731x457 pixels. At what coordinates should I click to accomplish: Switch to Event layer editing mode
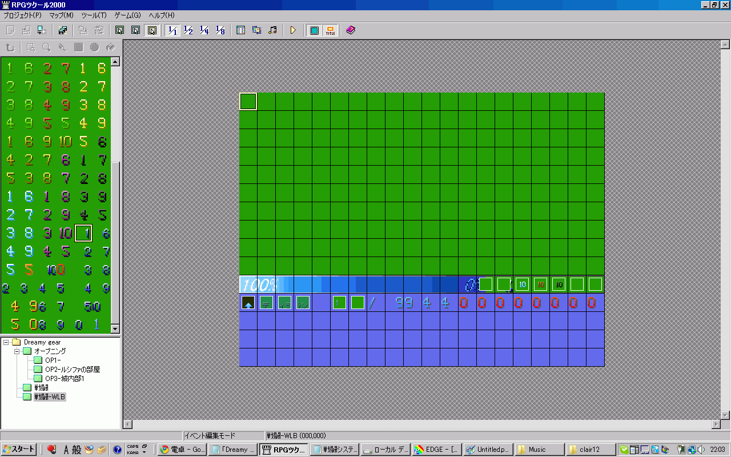pyautogui.click(x=151, y=30)
